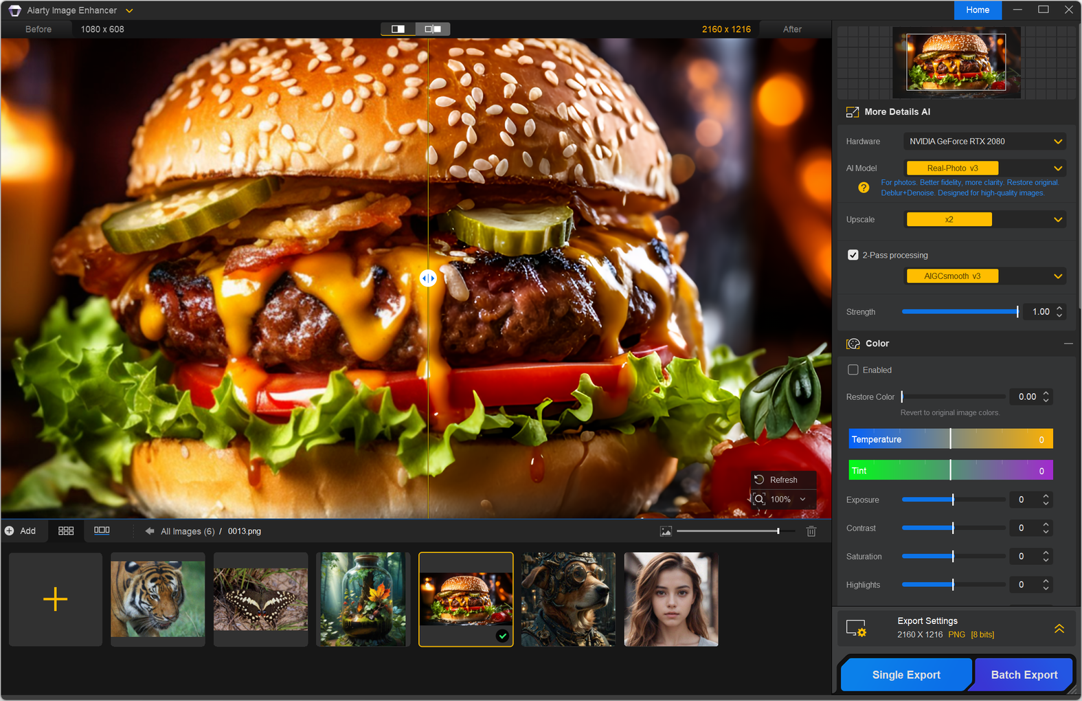Click the back arrow beside All Images
1082x701 pixels.
tap(150, 531)
